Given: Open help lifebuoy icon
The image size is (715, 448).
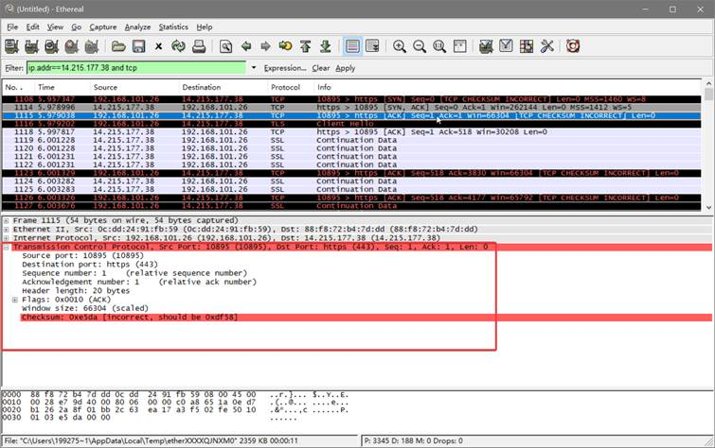Looking at the screenshot, I should tap(573, 46).
